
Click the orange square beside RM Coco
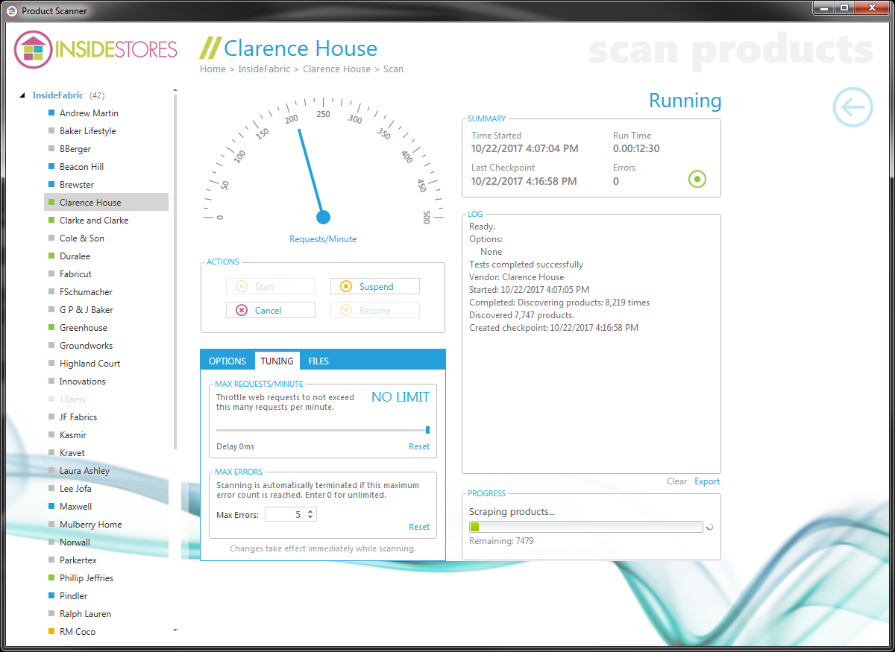(x=51, y=632)
